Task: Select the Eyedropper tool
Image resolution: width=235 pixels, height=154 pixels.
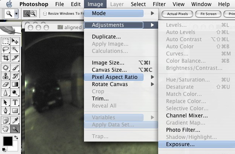Action: coord(15,120)
